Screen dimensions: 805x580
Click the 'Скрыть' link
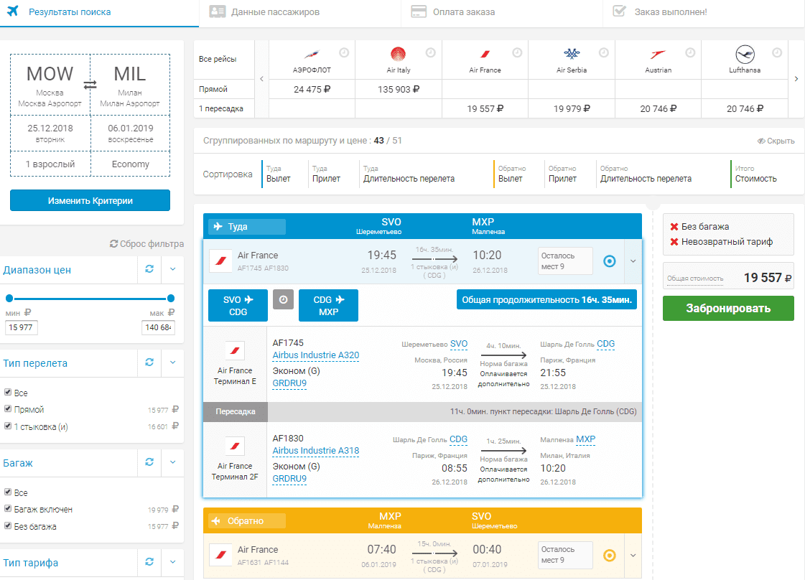[776, 141]
